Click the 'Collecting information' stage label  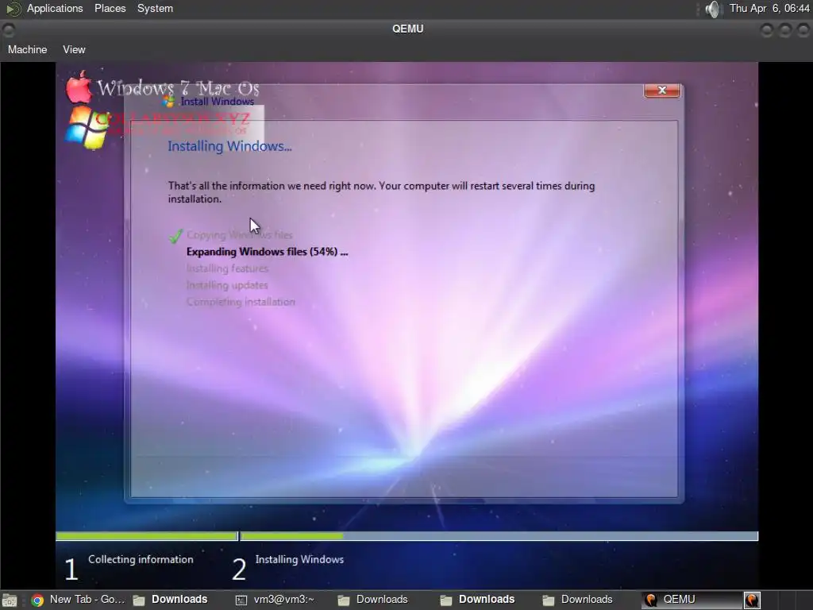tap(141, 559)
